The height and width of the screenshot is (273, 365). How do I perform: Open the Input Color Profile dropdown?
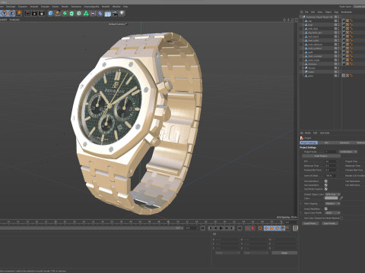click(x=332, y=213)
